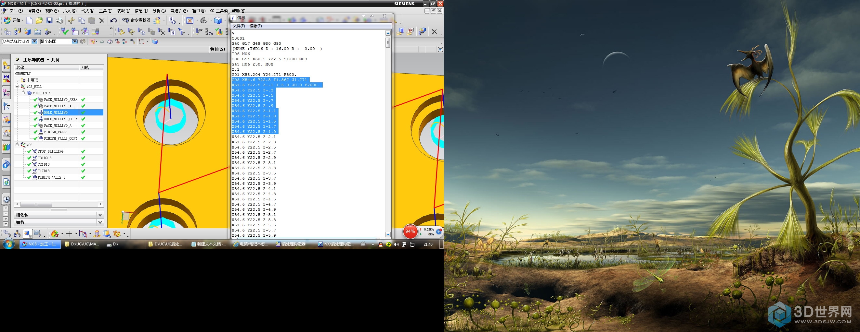860x332 pixels.
Task: Open the selection filter dropdown
Action: [x=34, y=41]
